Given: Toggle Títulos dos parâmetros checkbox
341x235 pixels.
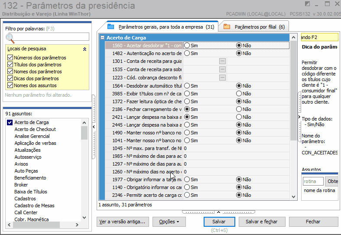Looking at the screenshot, I should 10,65.
